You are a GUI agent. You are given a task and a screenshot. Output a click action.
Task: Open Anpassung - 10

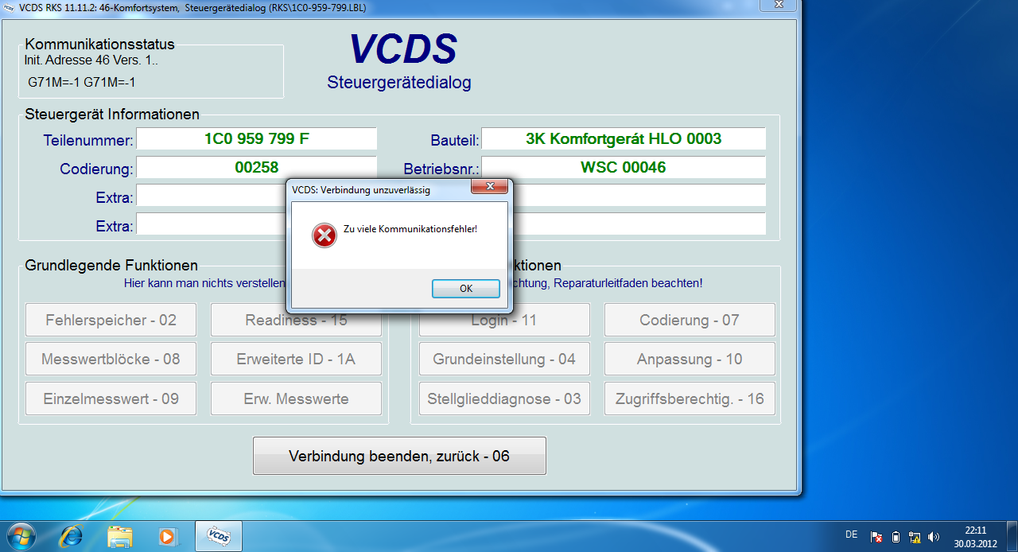pyautogui.click(x=690, y=360)
